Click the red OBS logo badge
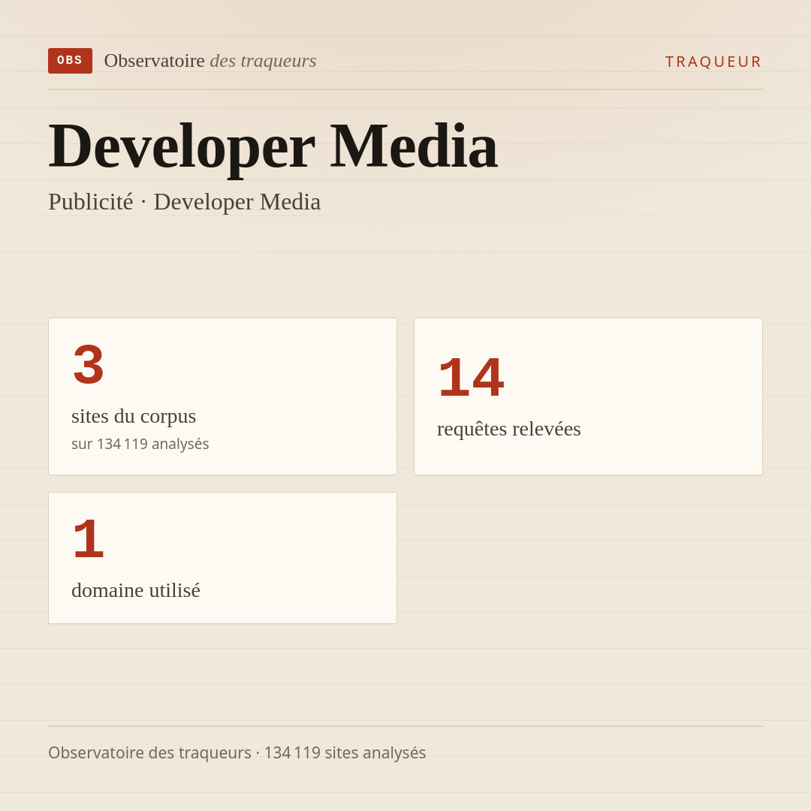This screenshot has width=811, height=811. pos(70,61)
